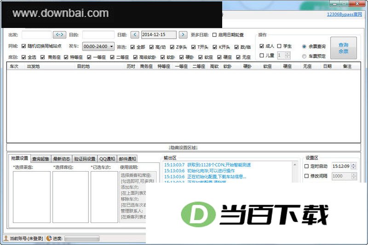Toggle the 一等座 seat checkbox
The width and height of the screenshot is (368, 245).
click(x=89, y=57)
